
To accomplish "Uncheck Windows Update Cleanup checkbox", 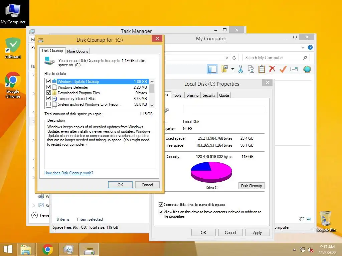I will click(49, 81).
